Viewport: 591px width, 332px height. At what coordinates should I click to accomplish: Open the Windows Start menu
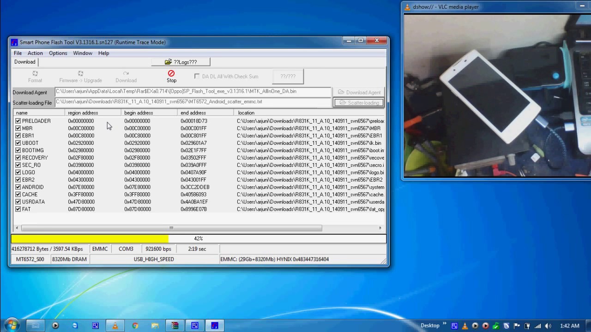(12, 325)
